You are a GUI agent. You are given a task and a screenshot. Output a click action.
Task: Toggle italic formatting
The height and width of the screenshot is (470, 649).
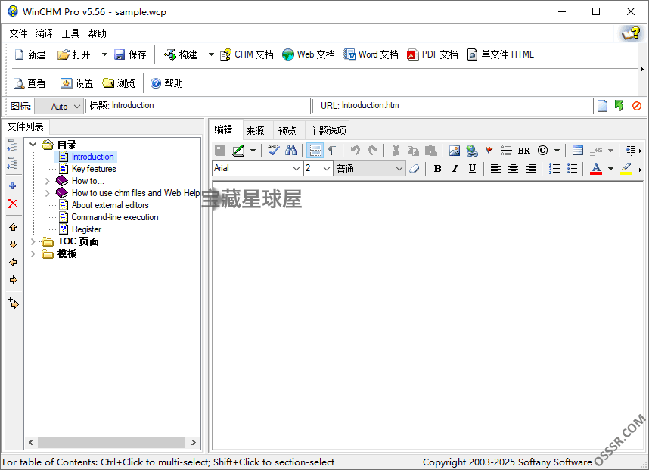coord(455,169)
